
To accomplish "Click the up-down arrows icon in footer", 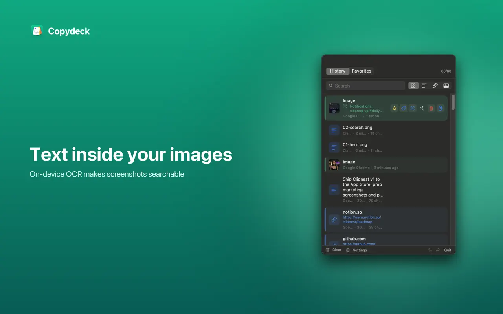I will point(430,250).
